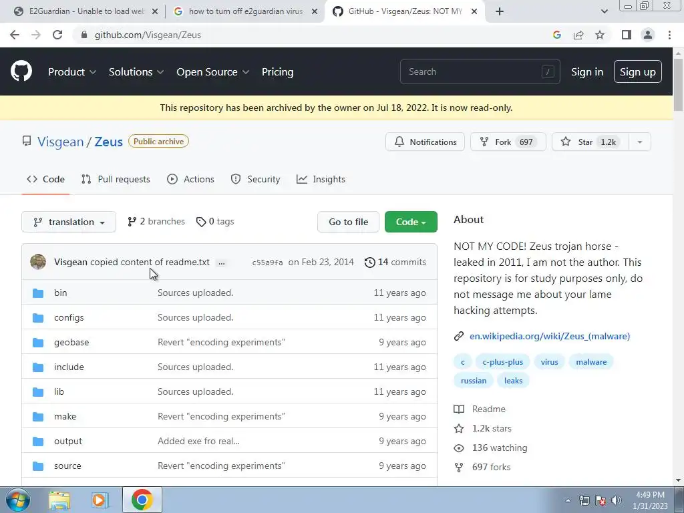Image resolution: width=684 pixels, height=513 pixels.
Task: Click the link icon near wikipedia URL
Action: click(458, 337)
